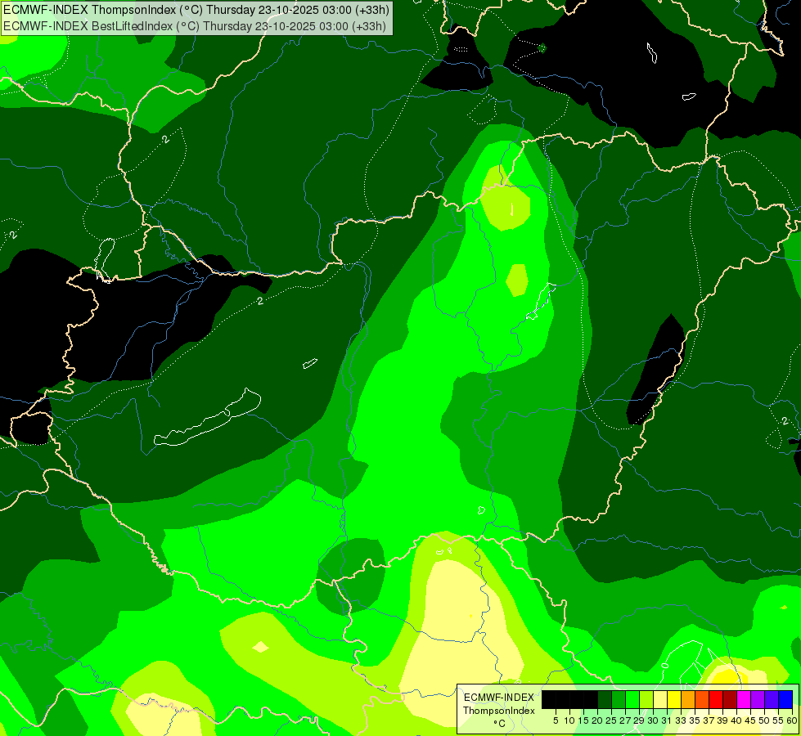Click the legend value label 25
This screenshot has height=736, width=801.
pyautogui.click(x=611, y=720)
